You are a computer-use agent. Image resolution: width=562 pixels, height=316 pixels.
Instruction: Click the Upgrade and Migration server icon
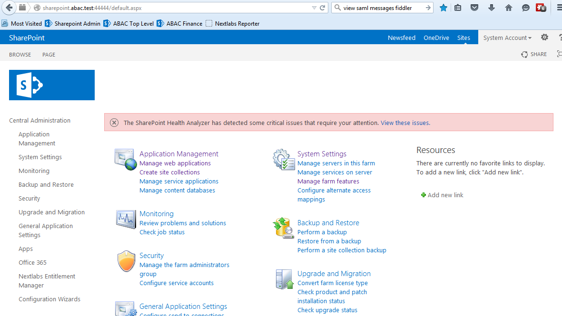(285, 279)
